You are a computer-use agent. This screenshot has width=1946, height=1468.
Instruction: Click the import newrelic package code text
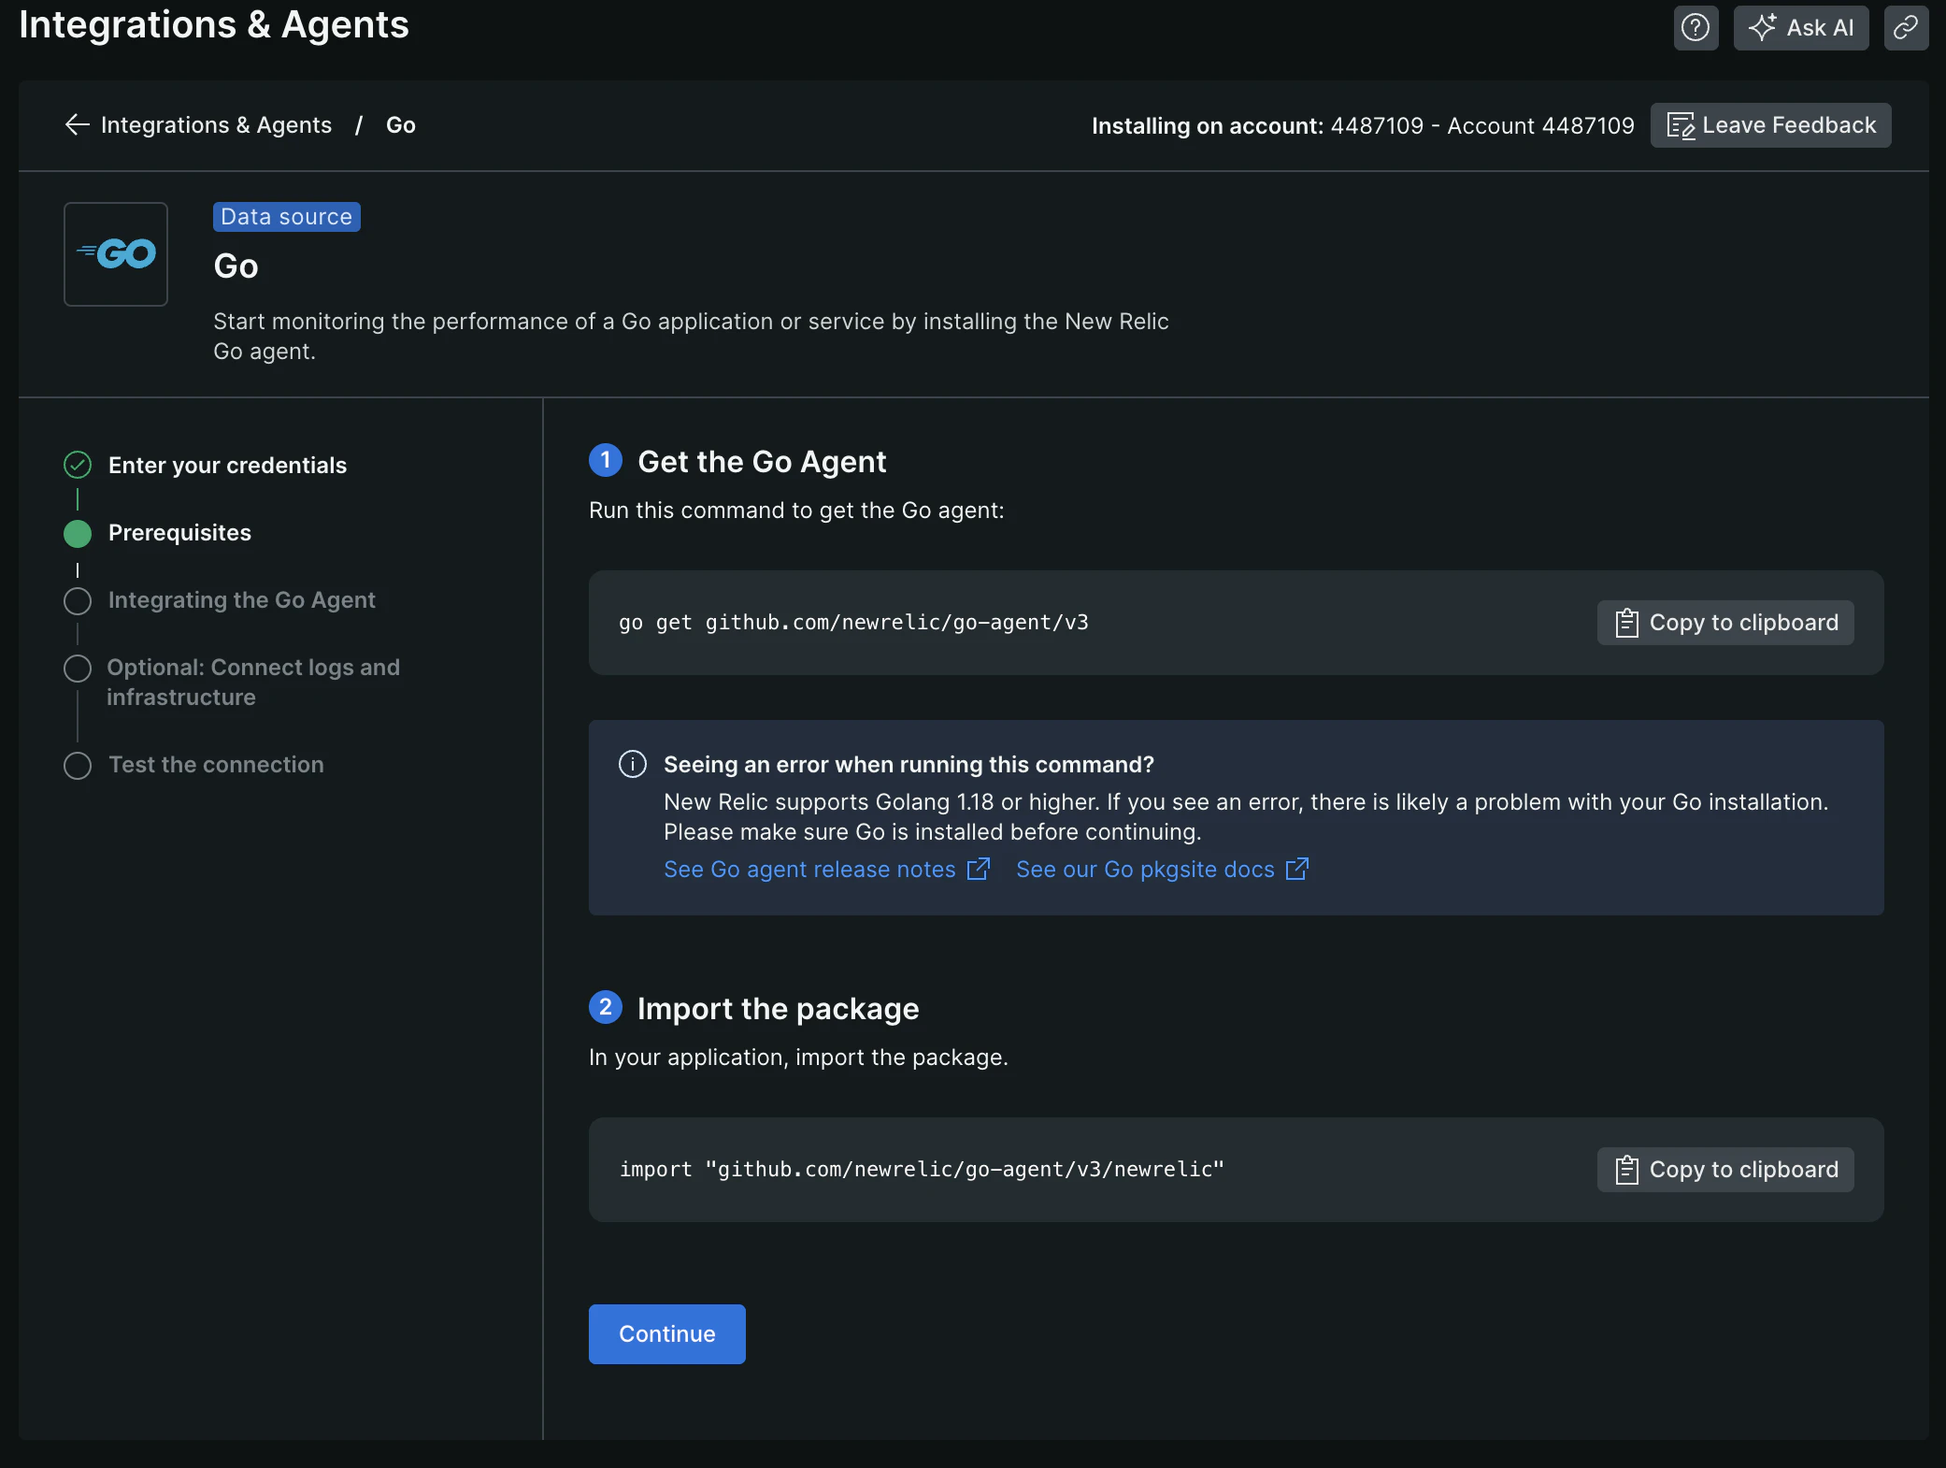coord(922,1170)
